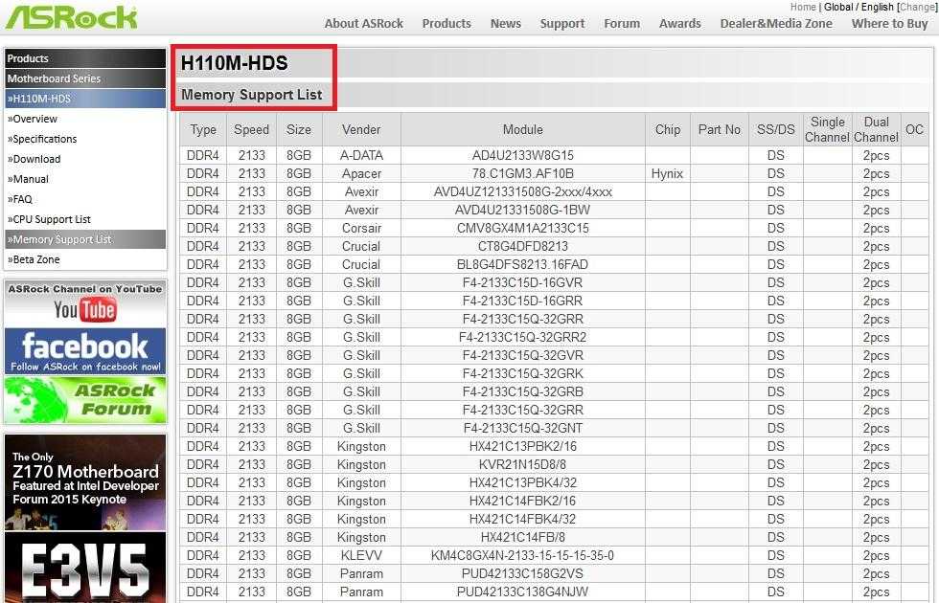939x603 pixels.
Task: Open Beta Zone in the sidebar
Action: 35,259
